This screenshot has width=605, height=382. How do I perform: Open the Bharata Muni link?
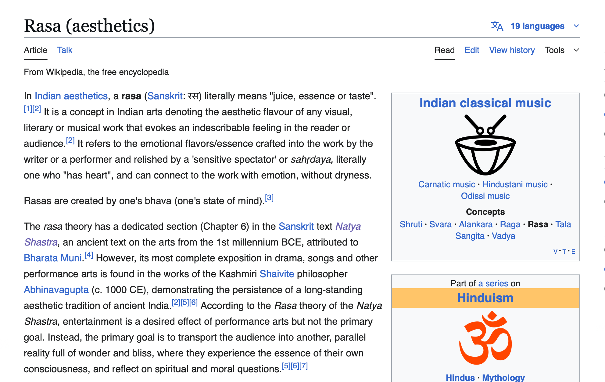53,258
